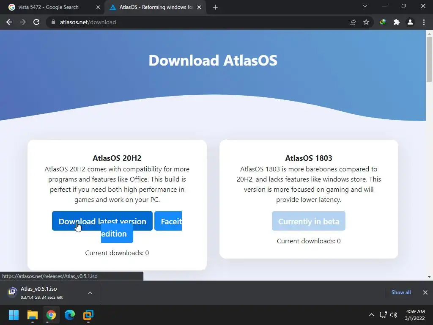This screenshot has width=433, height=325.
Task: Open the VMware taskbar icon
Action: [88, 315]
